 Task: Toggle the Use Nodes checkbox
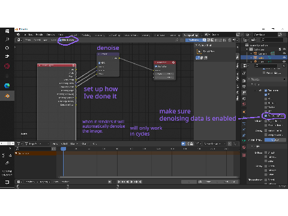pyautogui.click(x=61, y=40)
